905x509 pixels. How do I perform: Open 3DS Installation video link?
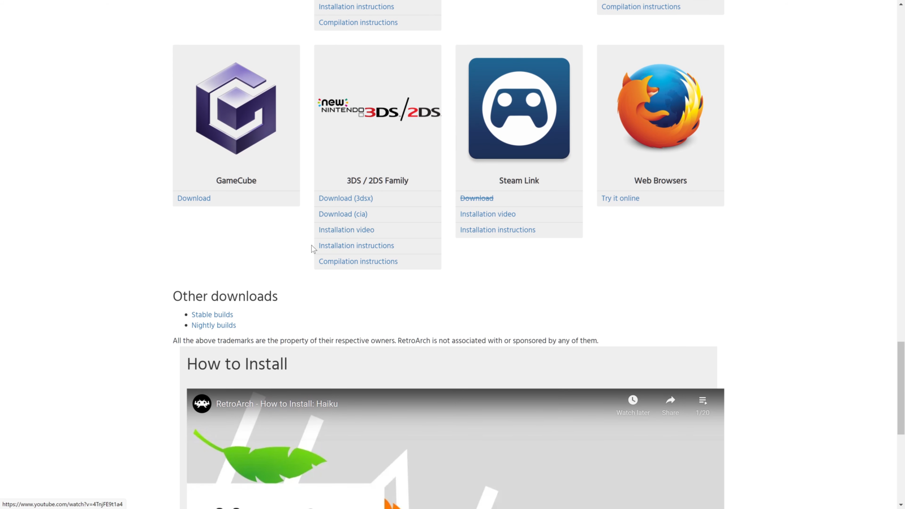(x=346, y=230)
